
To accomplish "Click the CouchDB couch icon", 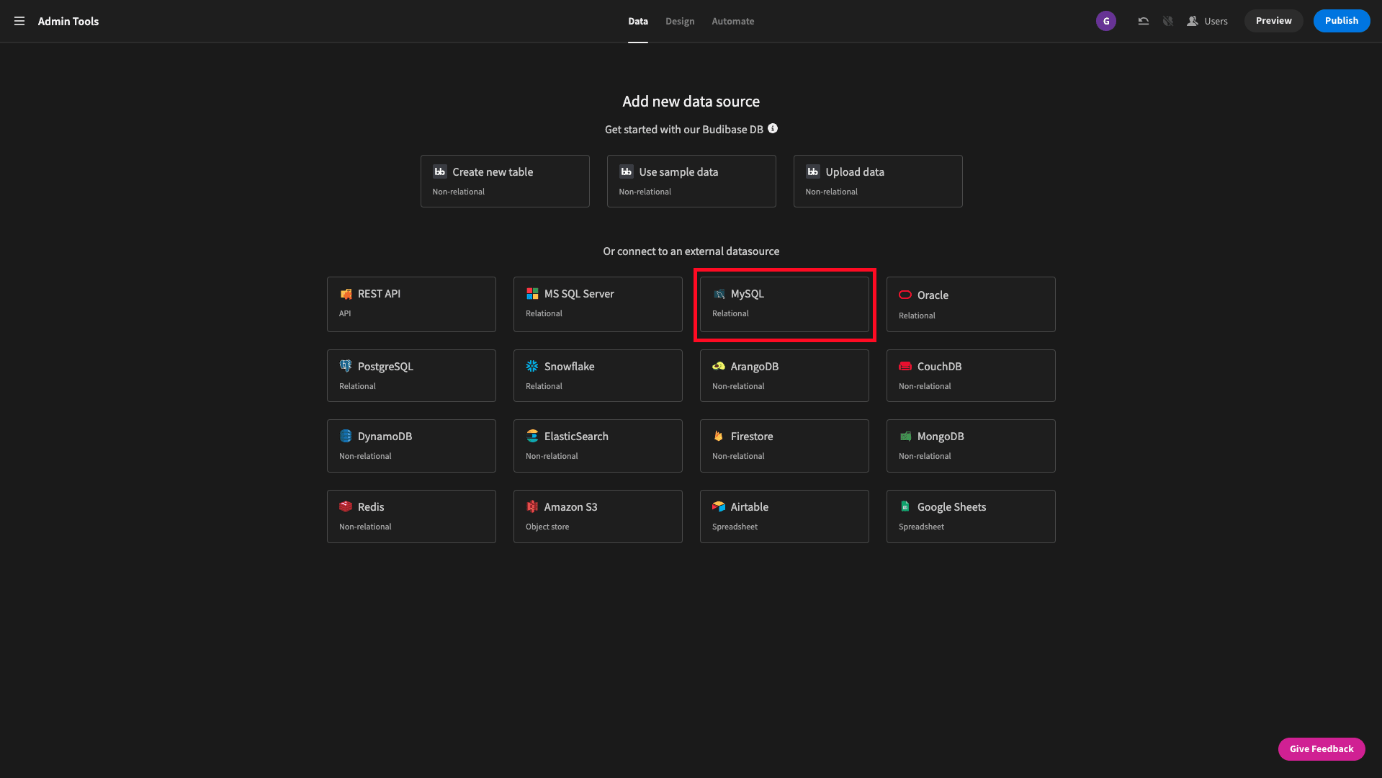I will pos(905,366).
